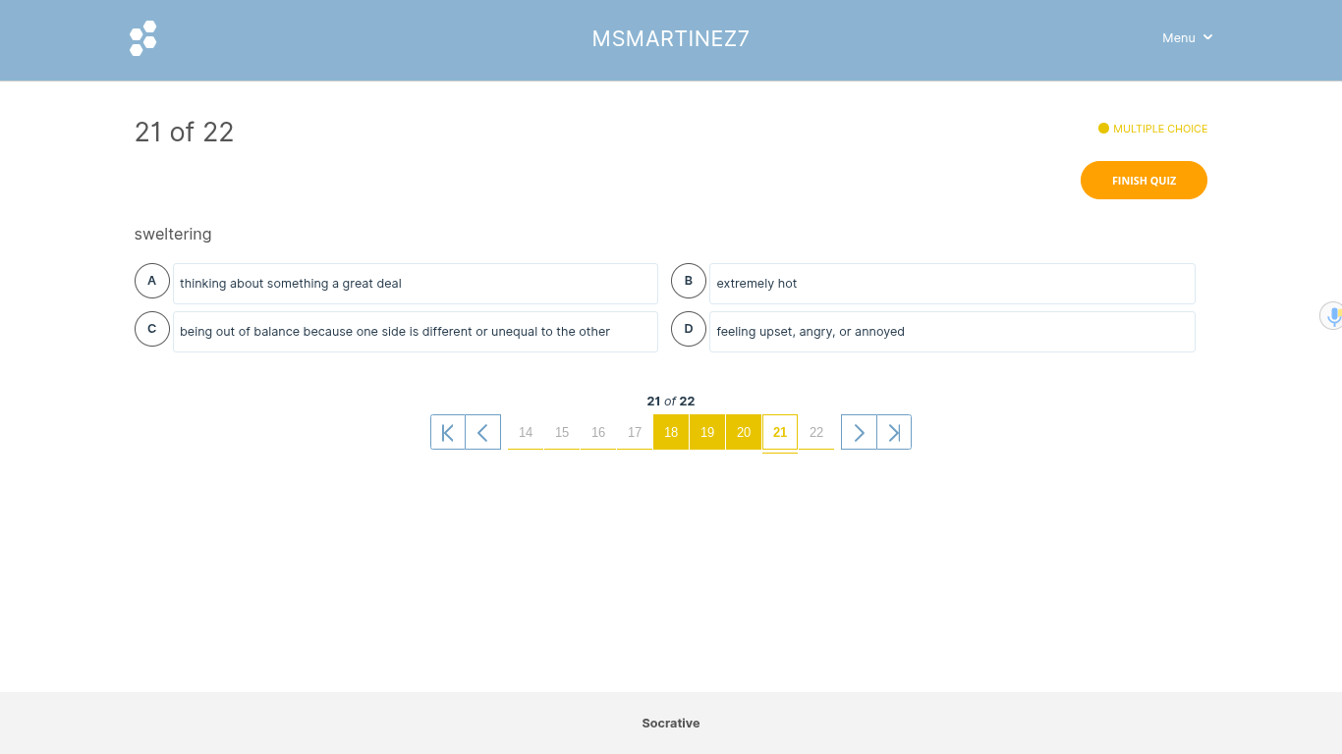
Task: Open the Menu dropdown
Action: tap(1187, 37)
